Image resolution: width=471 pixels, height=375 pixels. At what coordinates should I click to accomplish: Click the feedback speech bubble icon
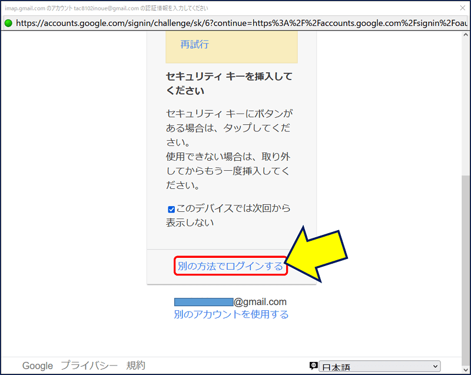point(313,366)
